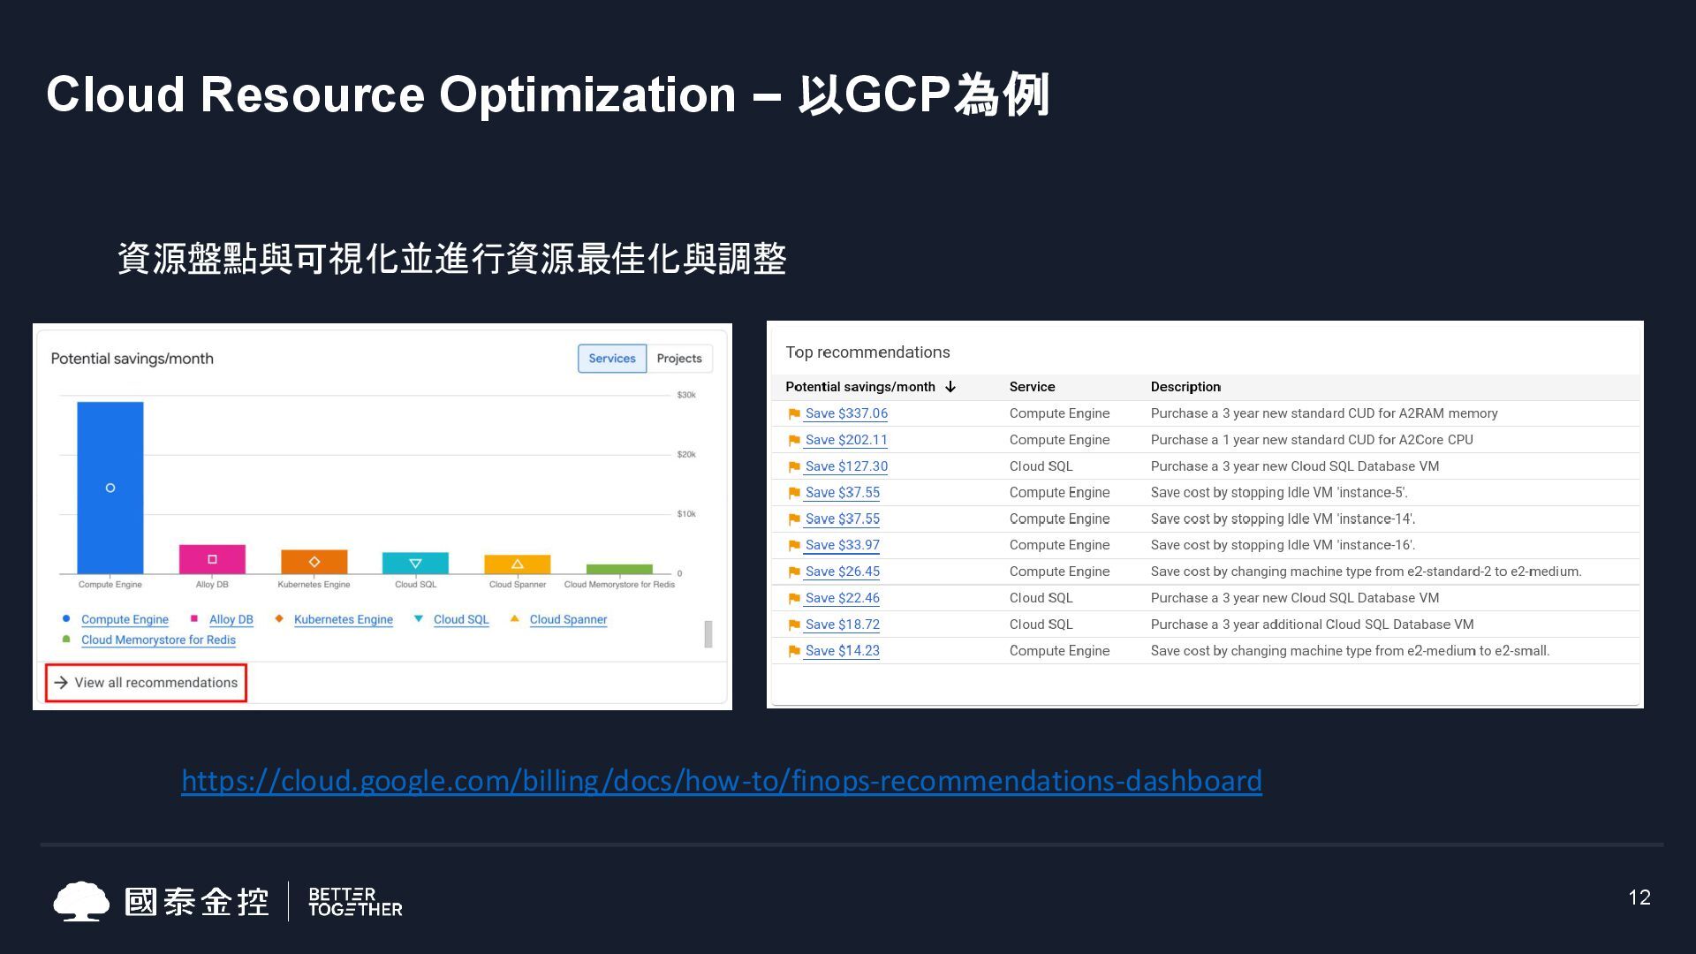Open the finops-recommendations-dashboard URL link
This screenshot has width=1696, height=954.
coord(722,781)
